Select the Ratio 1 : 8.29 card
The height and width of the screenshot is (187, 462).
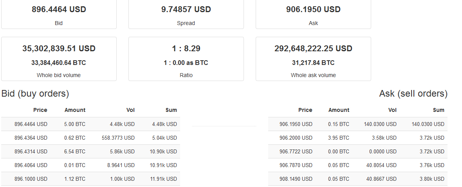tap(186, 59)
